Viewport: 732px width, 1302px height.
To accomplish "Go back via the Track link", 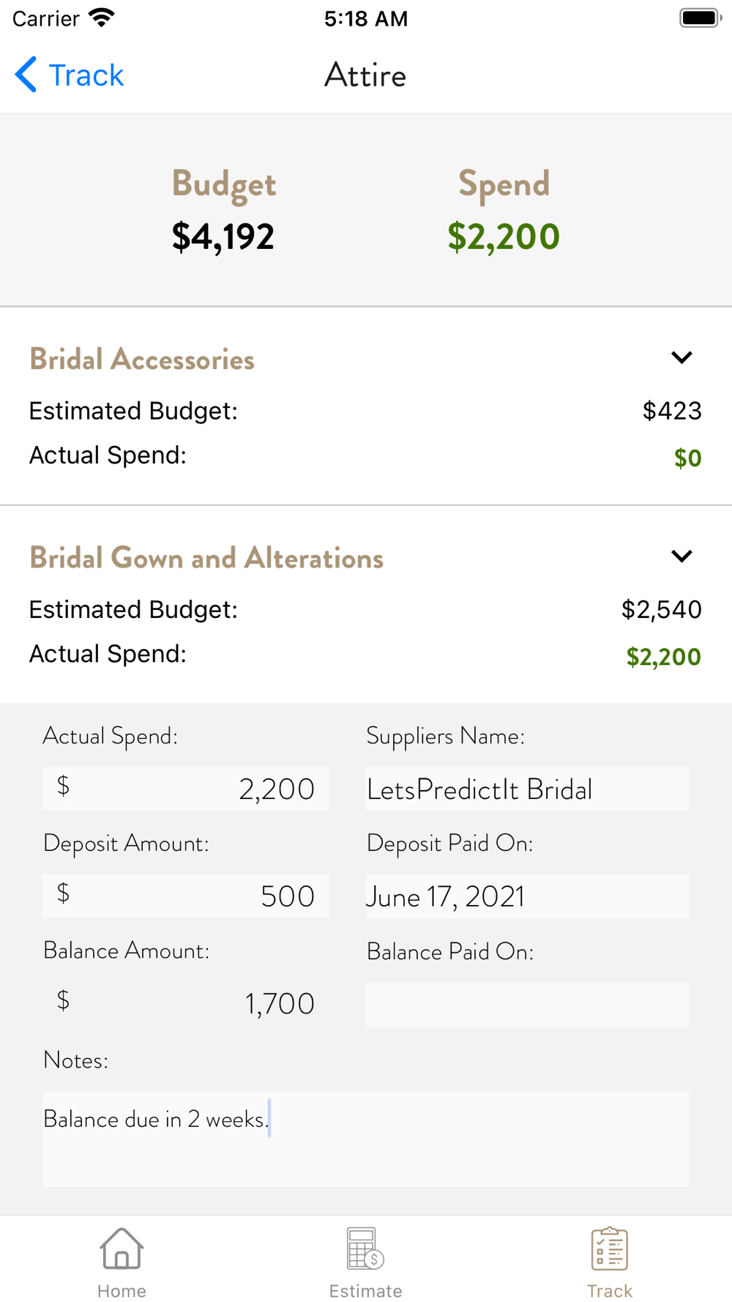I will point(86,75).
